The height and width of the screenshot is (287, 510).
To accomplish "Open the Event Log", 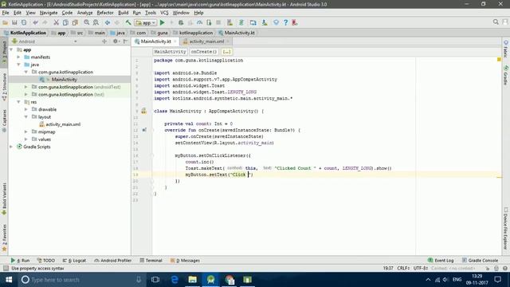I will coord(441,261).
